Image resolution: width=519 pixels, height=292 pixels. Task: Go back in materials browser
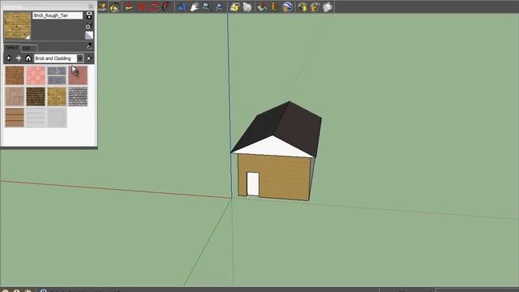point(9,58)
